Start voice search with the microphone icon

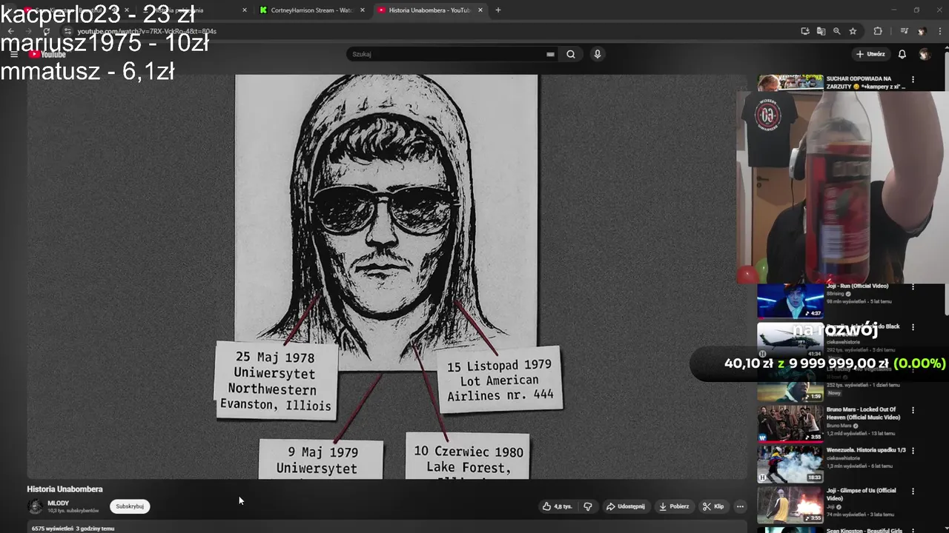pos(597,54)
